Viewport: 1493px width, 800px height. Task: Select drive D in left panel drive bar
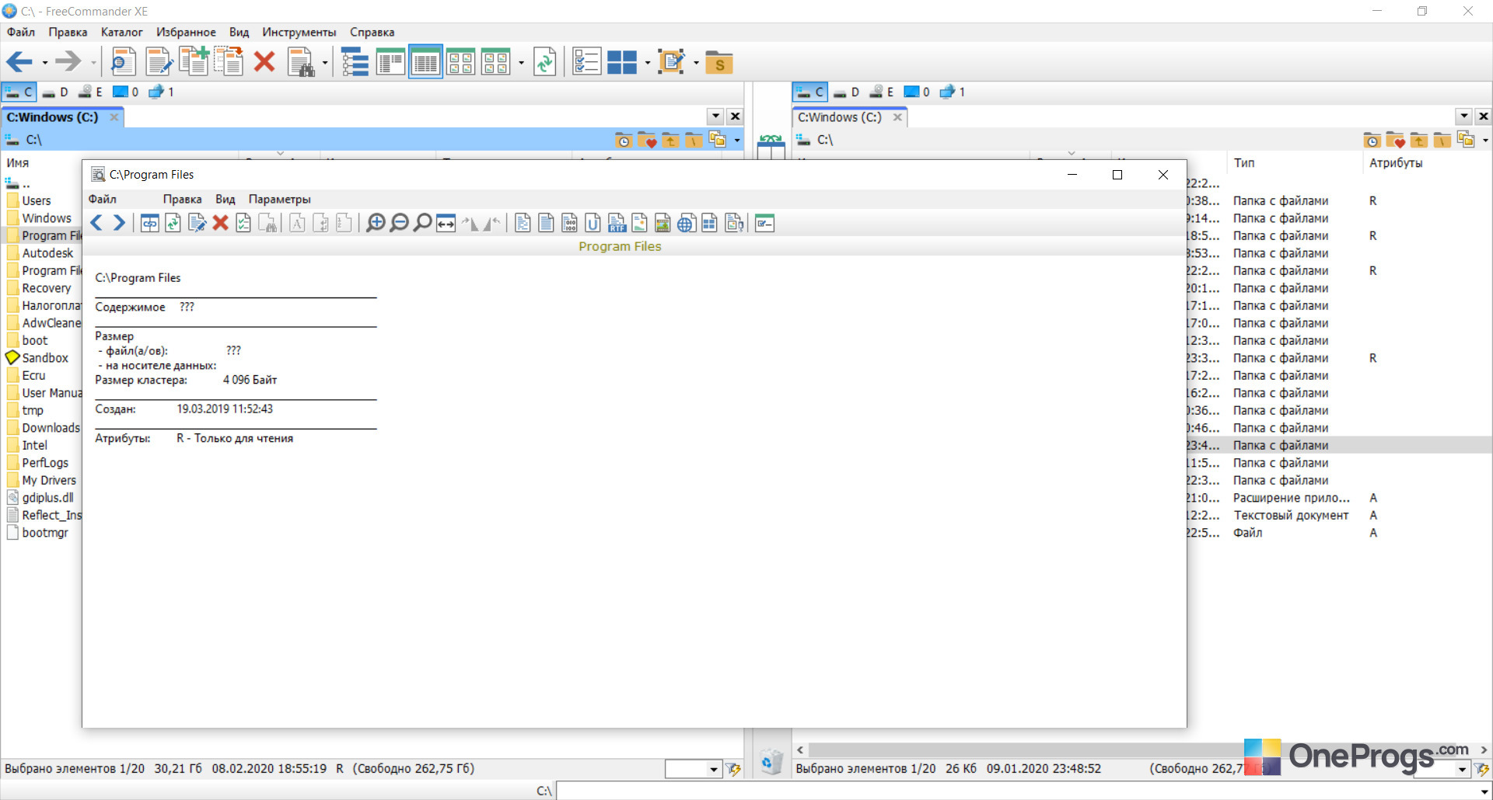pyautogui.click(x=55, y=92)
